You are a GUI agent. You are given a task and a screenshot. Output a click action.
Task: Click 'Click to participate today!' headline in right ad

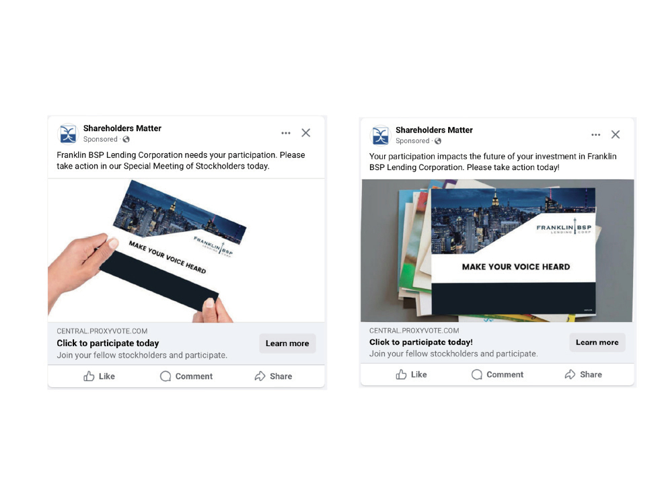[421, 342]
